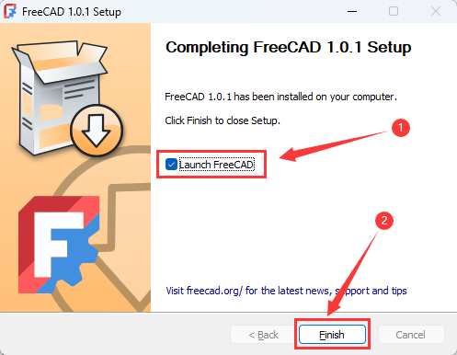
Task: Close the FreeCAD Setup window
Action: tap(436, 11)
